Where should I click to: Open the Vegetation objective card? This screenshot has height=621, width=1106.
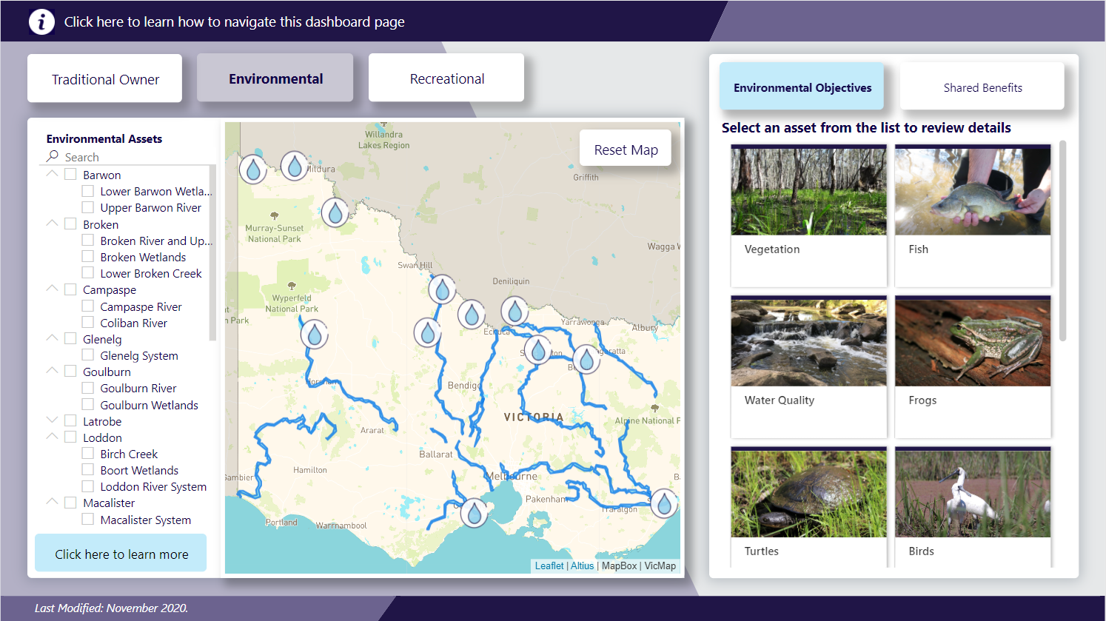(x=808, y=215)
